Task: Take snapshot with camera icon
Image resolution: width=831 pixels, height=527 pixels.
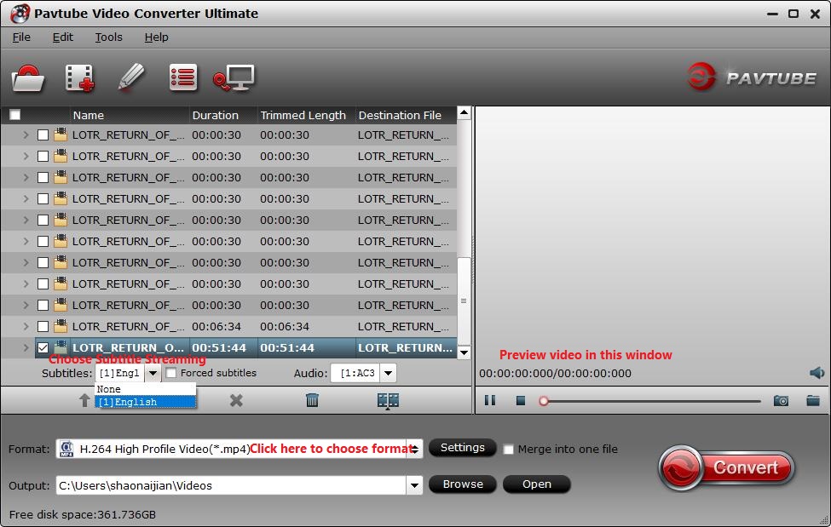Action: pyautogui.click(x=781, y=401)
